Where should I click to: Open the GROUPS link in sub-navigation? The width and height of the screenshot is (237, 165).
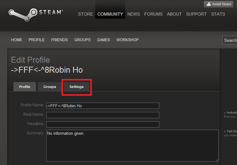[82, 40]
